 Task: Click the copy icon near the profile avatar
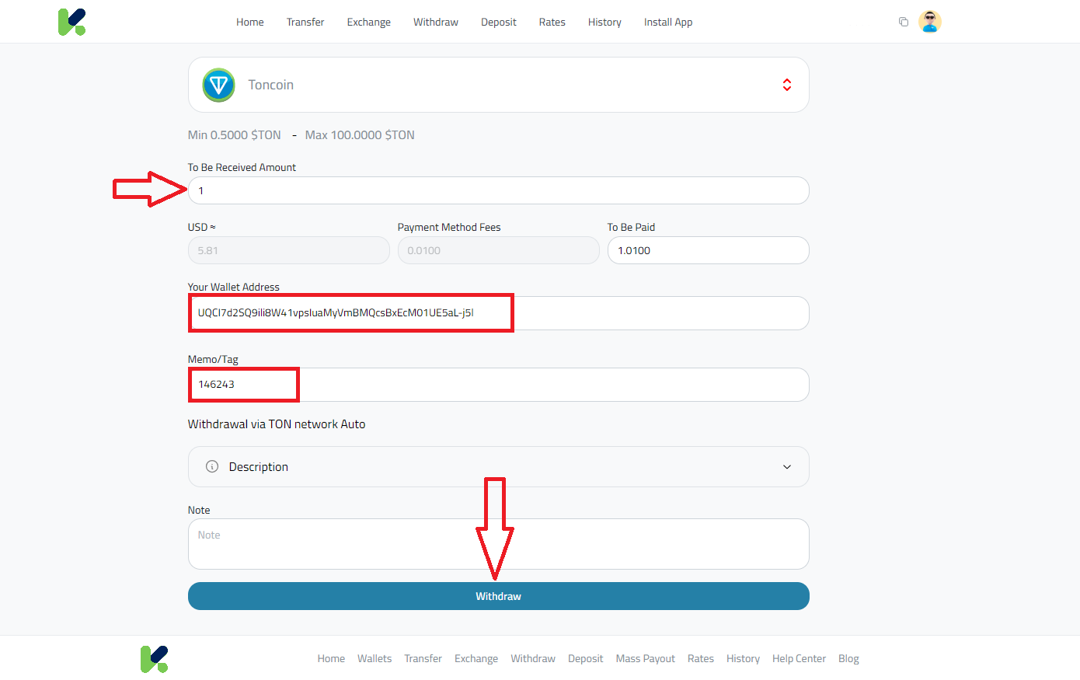point(903,22)
